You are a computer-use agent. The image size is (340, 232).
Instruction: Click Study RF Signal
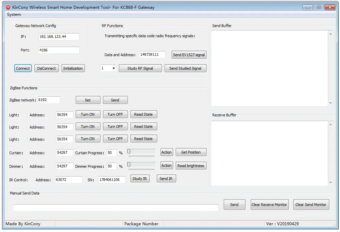click(x=140, y=68)
